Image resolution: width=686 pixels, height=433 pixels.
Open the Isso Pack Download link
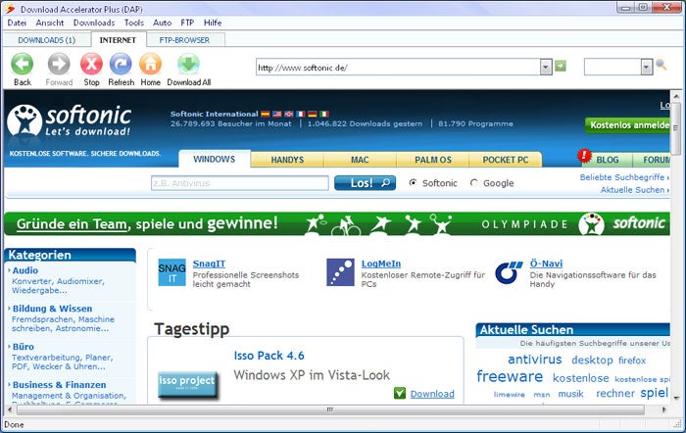point(432,394)
